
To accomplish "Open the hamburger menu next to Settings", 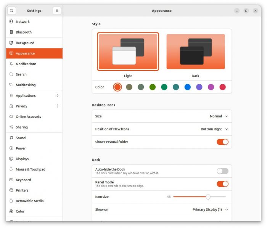I will tap(57, 11).
